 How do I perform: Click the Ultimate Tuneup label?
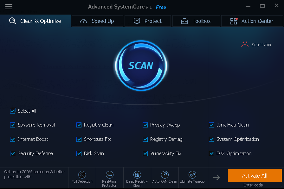[x=192, y=181]
